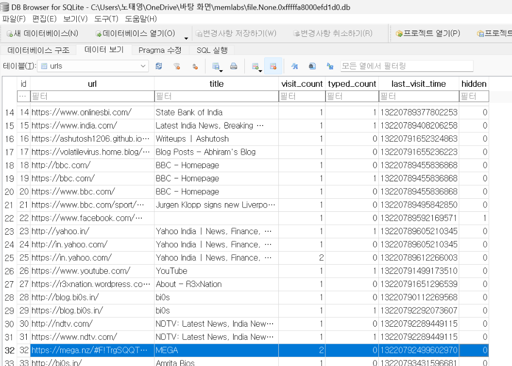Open the 도구(T) menu
The width and height of the screenshot is (512, 366).
point(106,18)
